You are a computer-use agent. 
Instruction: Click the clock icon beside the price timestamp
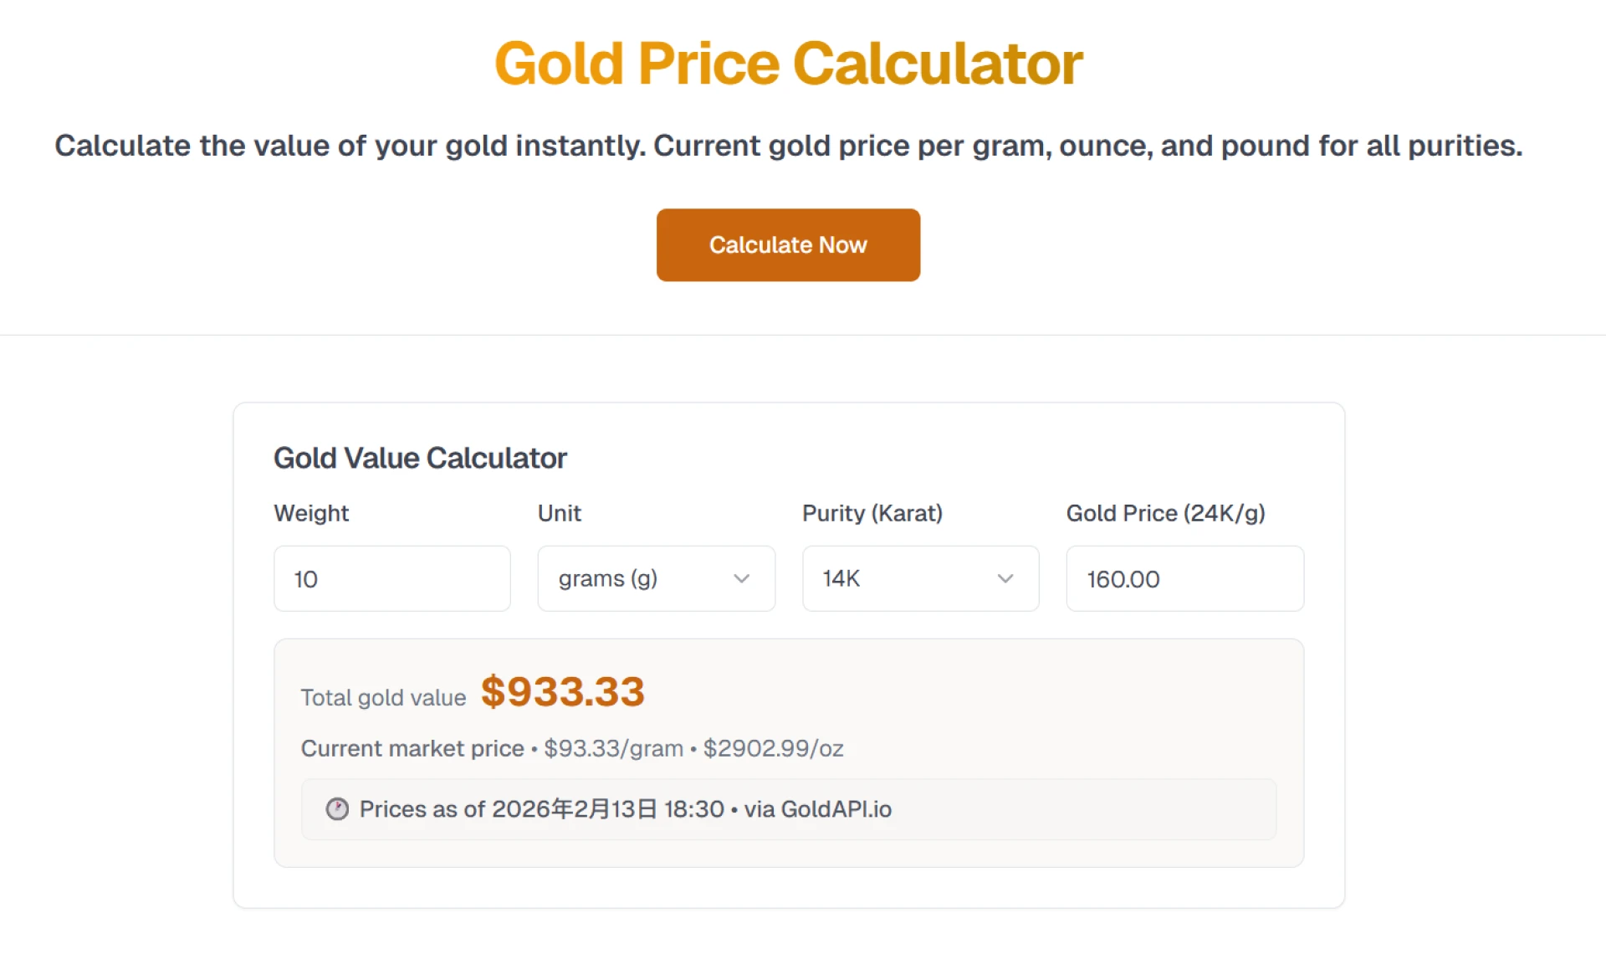(337, 809)
